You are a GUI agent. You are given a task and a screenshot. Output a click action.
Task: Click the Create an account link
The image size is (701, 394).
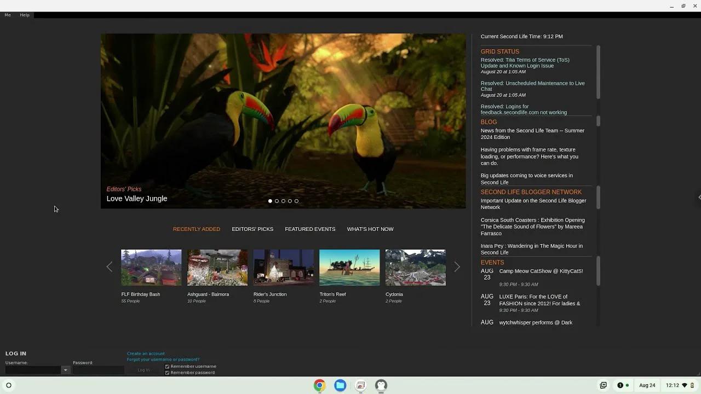(146, 354)
